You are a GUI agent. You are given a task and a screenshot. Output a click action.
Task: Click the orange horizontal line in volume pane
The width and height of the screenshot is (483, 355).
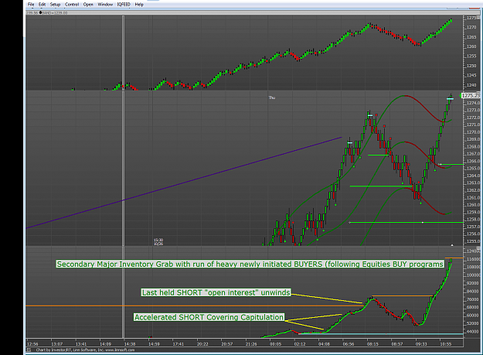(x=194, y=306)
